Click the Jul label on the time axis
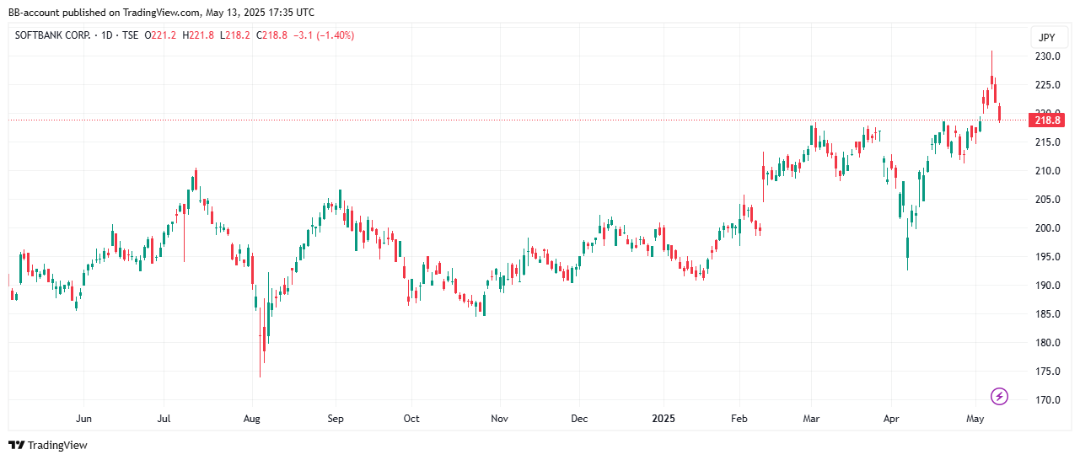Viewport: 1080px width, 460px height. pyautogui.click(x=164, y=418)
